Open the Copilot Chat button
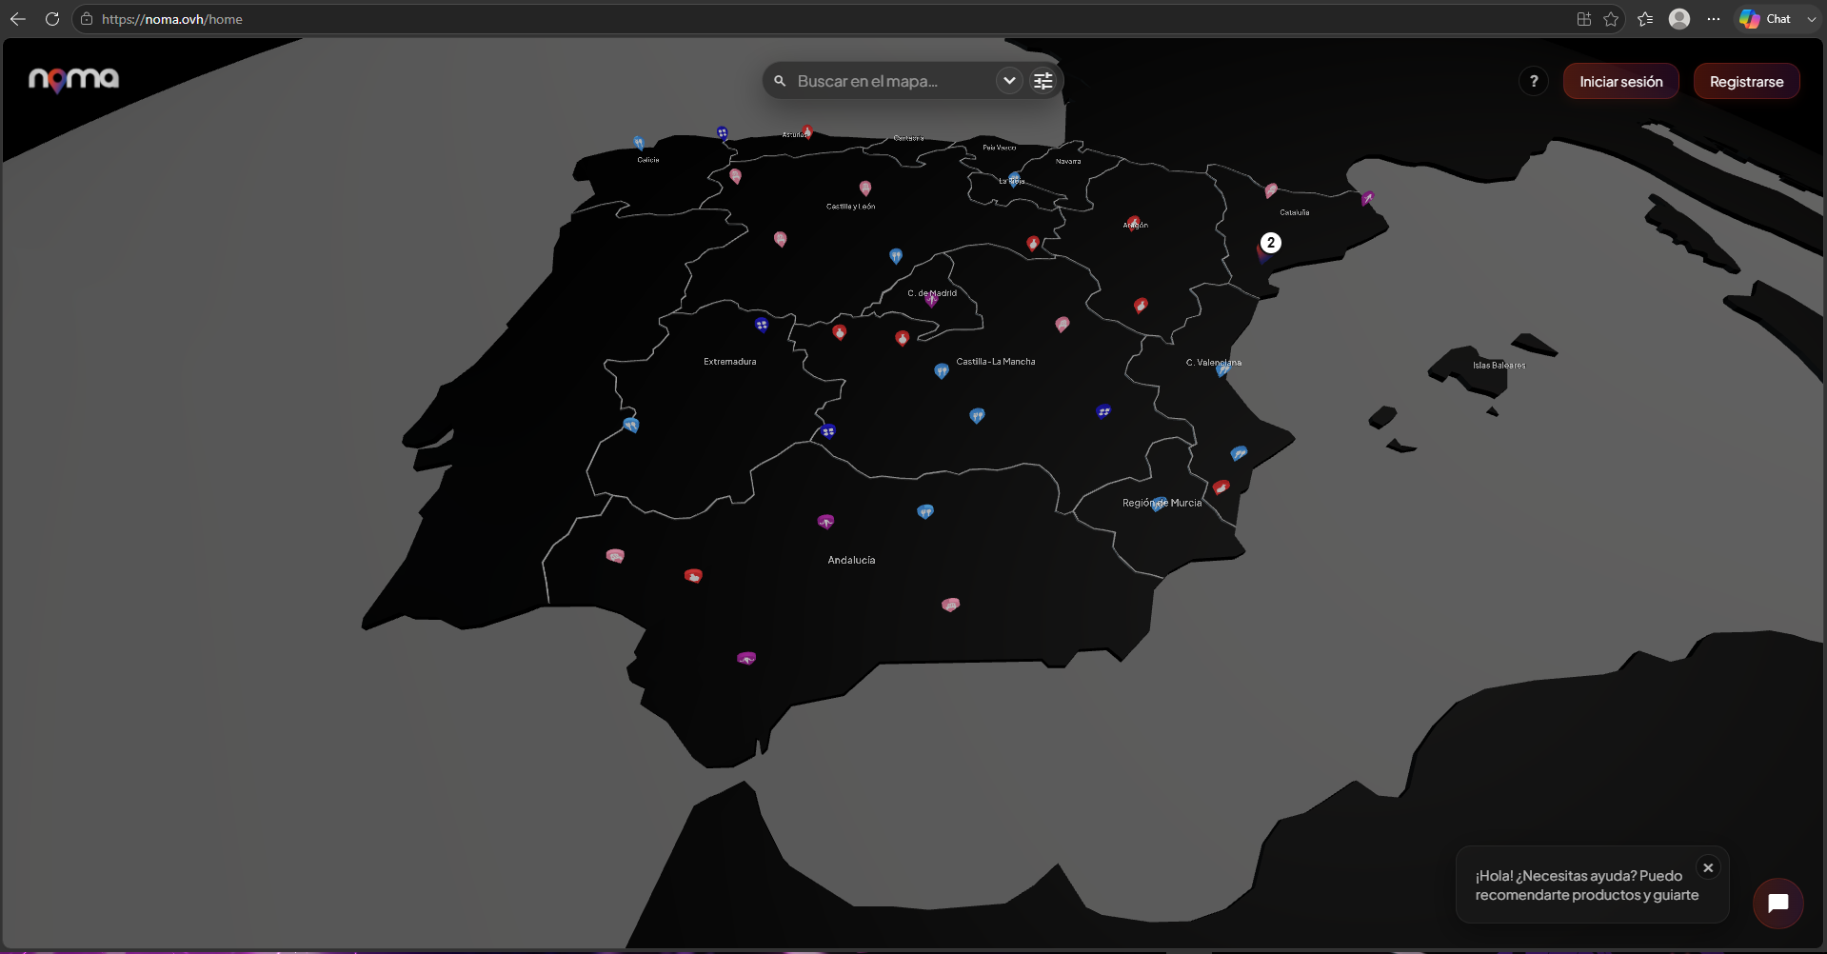 pyautogui.click(x=1766, y=19)
